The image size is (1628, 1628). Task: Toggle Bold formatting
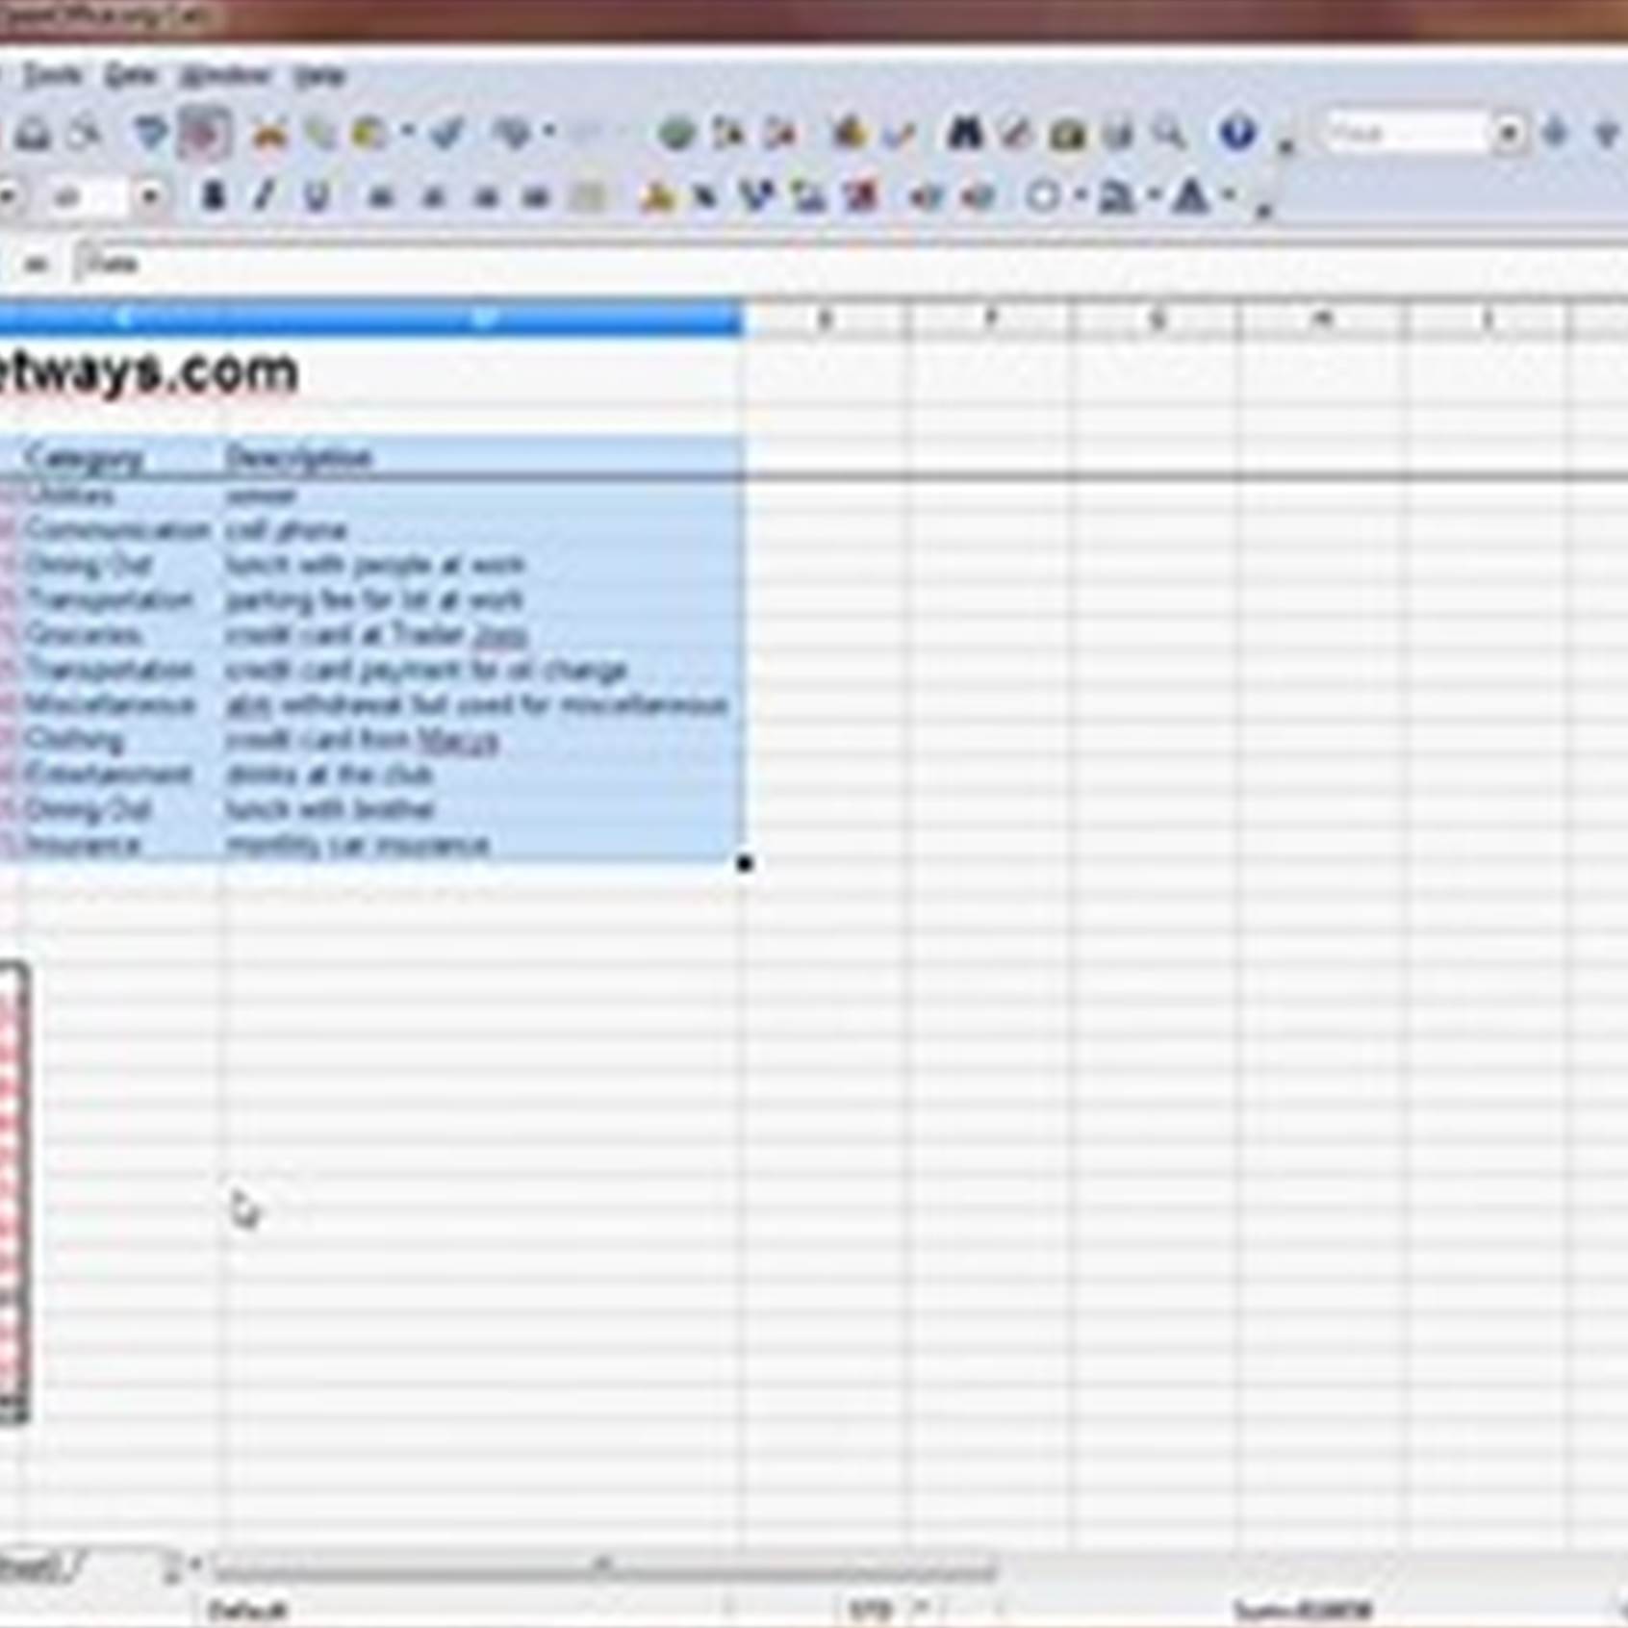pyautogui.click(x=214, y=197)
